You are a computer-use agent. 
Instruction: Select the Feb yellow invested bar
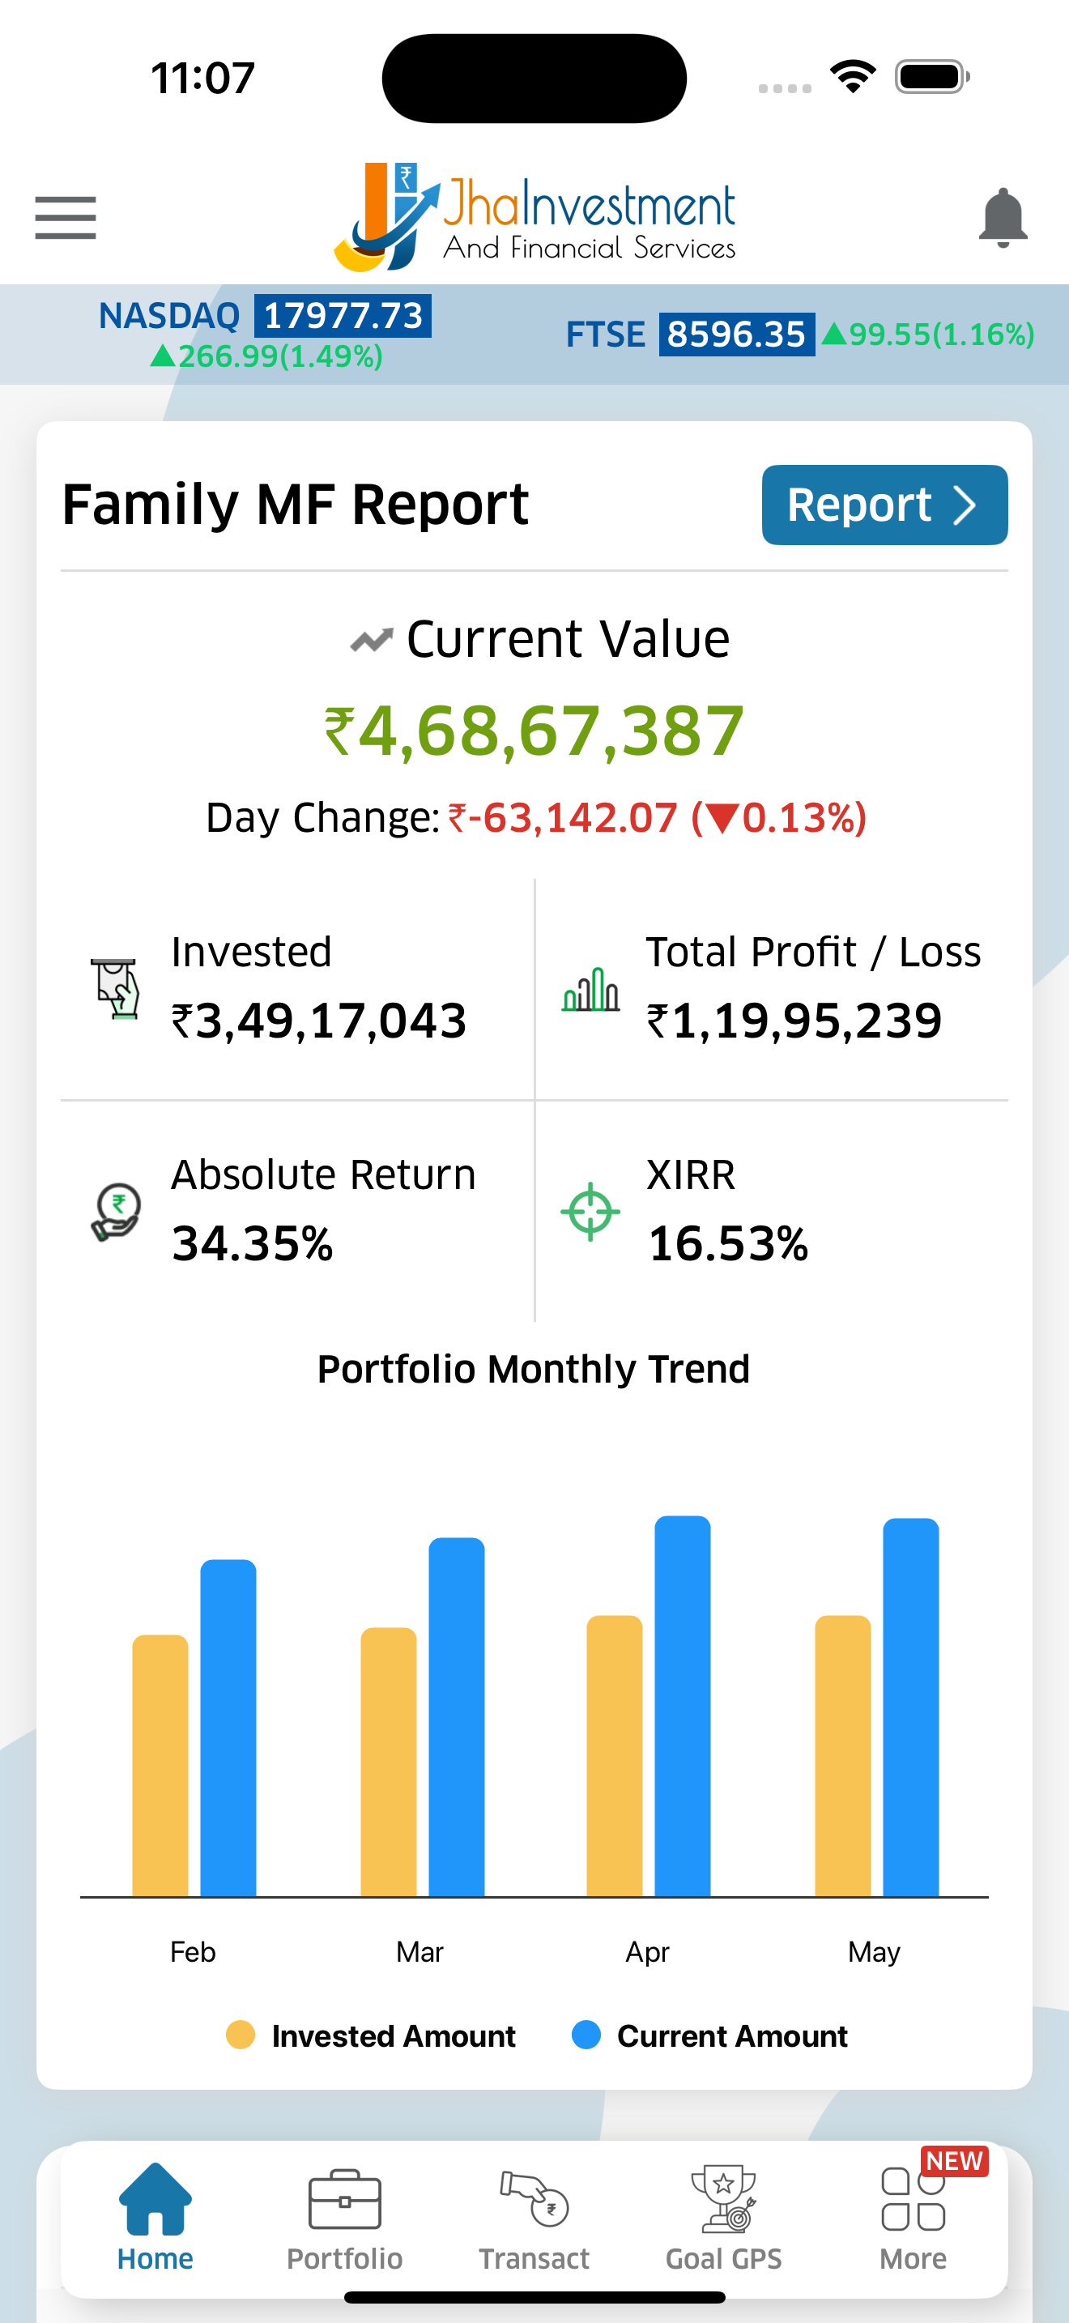coord(160,1766)
